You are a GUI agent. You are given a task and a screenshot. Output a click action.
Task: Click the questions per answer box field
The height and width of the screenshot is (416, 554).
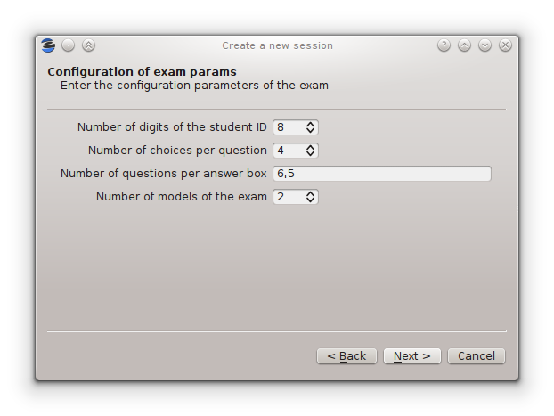pos(381,174)
